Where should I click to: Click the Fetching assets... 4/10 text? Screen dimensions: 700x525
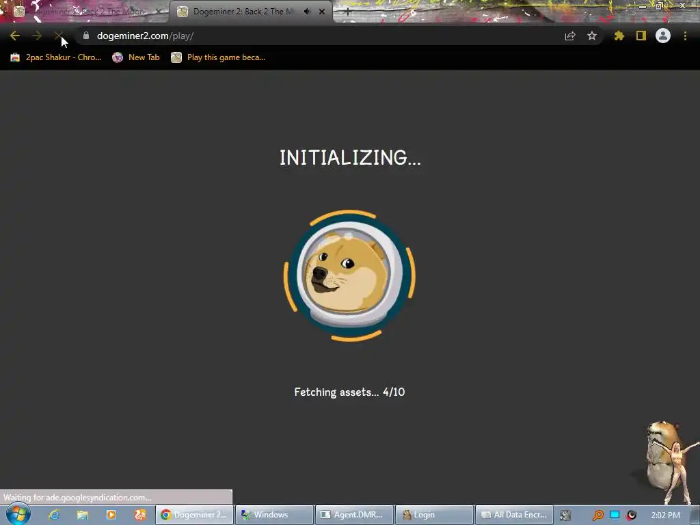[349, 392]
